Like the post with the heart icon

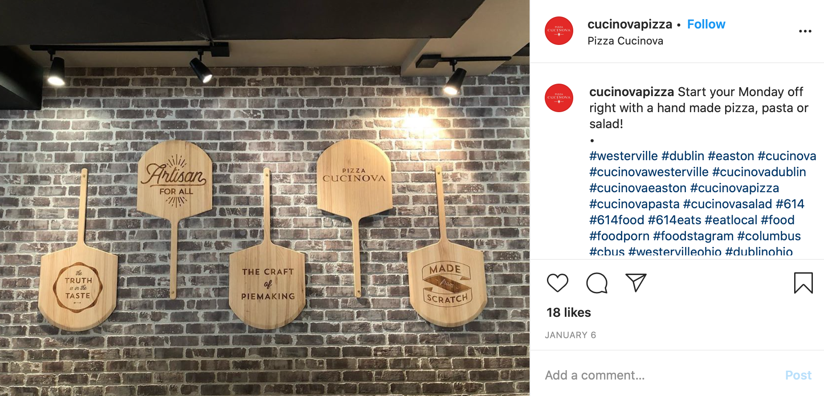[557, 283]
